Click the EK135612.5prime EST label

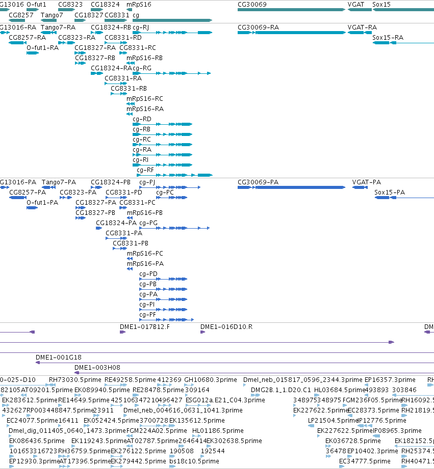197,421
